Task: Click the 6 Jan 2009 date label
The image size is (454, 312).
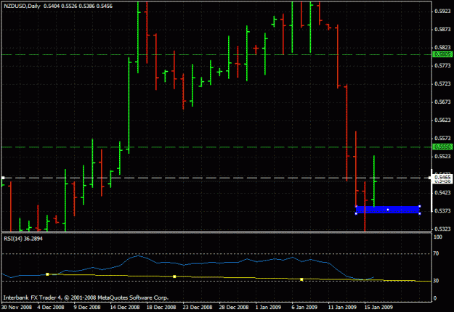Action: pyautogui.click(x=304, y=307)
